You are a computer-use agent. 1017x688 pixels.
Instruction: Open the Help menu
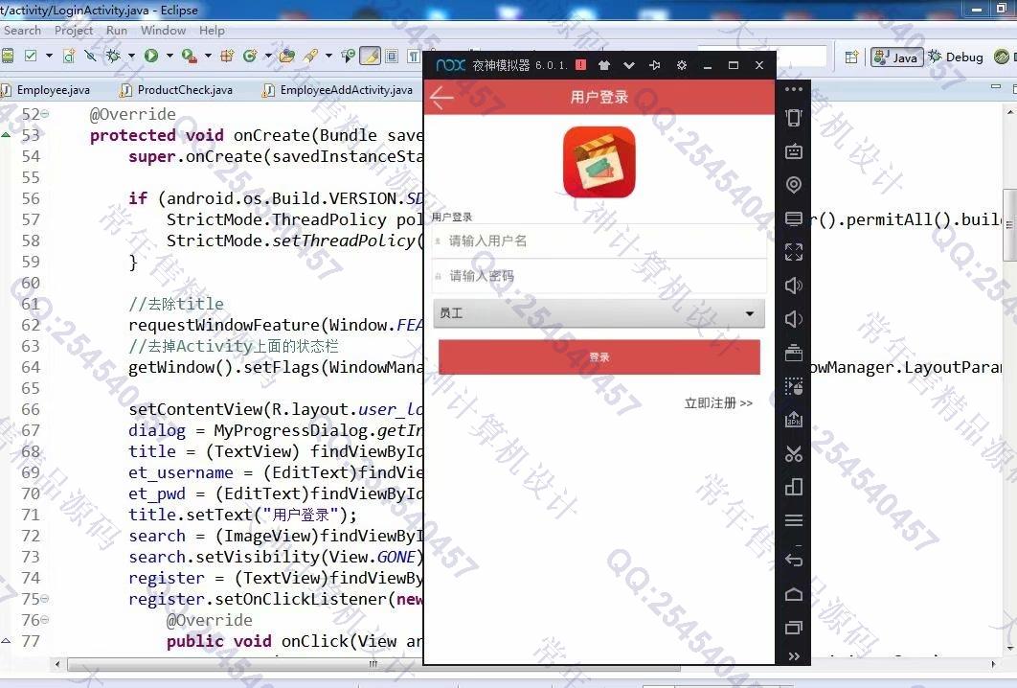[212, 31]
